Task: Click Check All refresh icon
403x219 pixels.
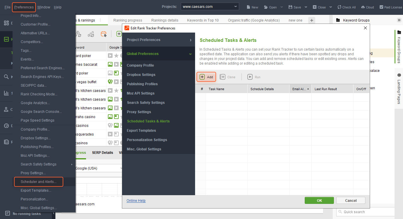Action: point(339,7)
